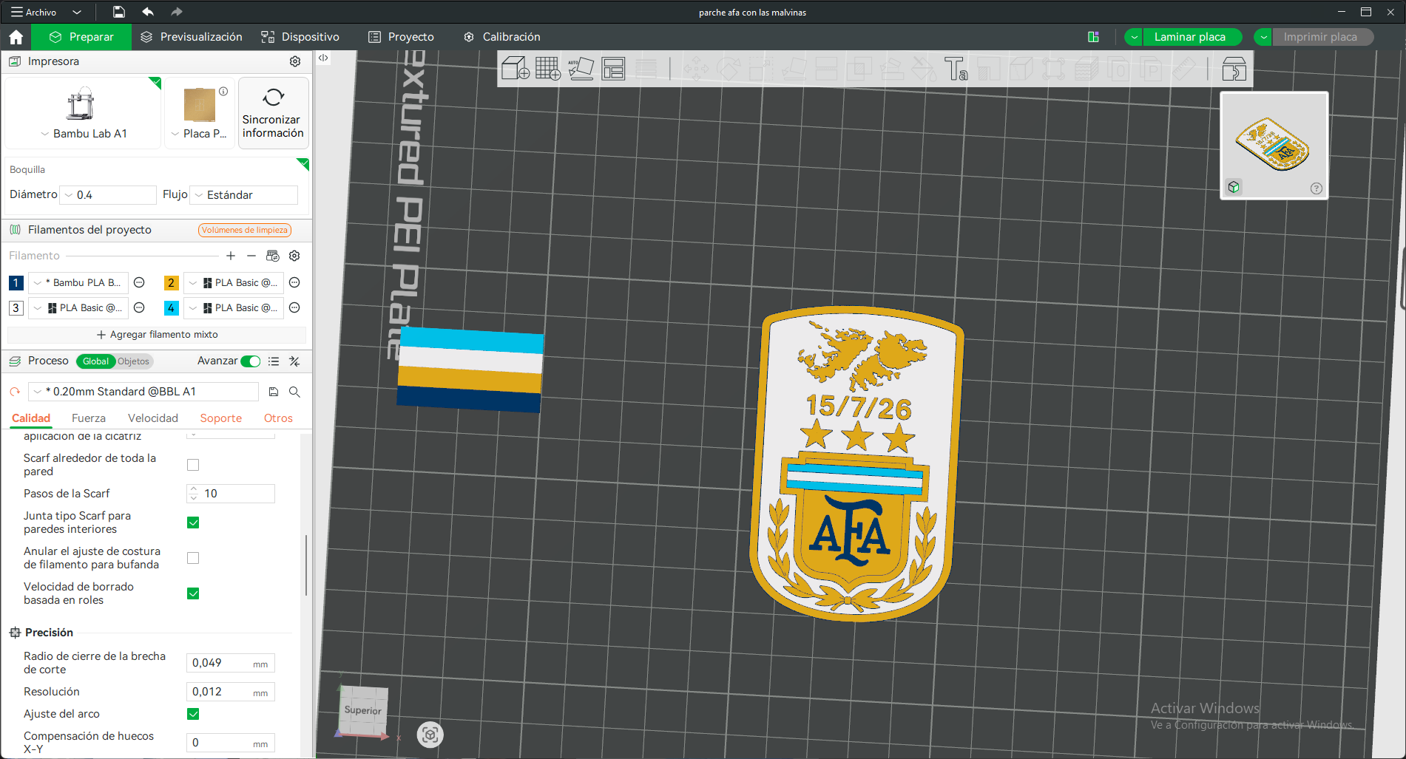Uncheck Ajuste del arco checkbox

pyautogui.click(x=193, y=714)
